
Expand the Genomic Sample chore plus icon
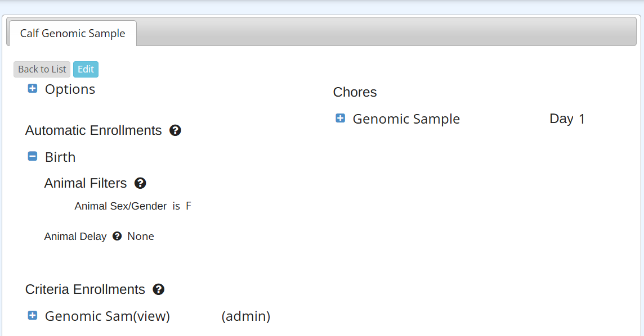click(x=340, y=118)
